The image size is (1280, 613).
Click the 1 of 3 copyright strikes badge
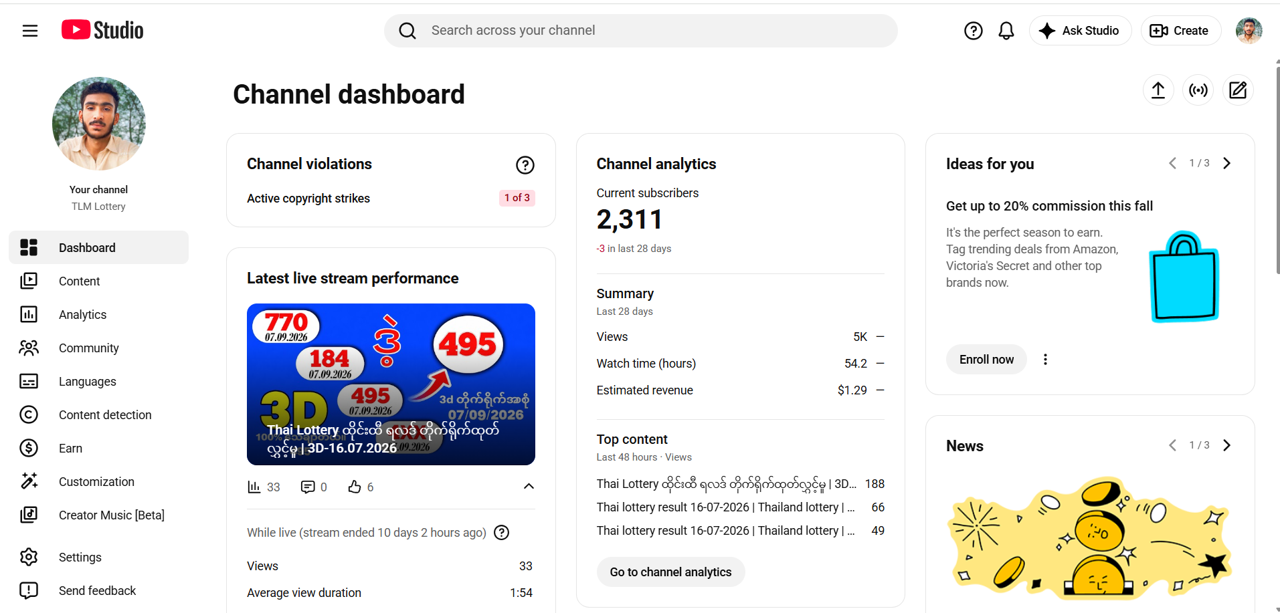pyautogui.click(x=517, y=198)
